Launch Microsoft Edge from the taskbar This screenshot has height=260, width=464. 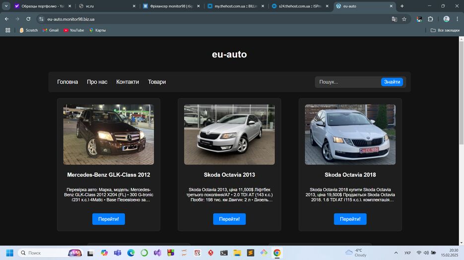coord(131,253)
